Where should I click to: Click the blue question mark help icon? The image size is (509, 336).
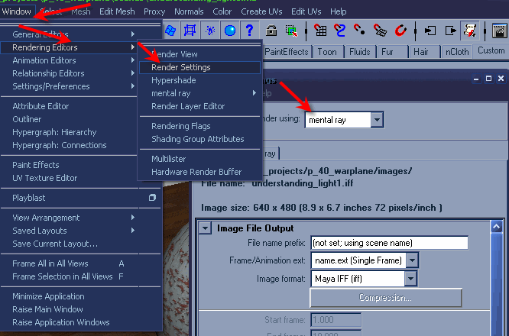pos(248,31)
